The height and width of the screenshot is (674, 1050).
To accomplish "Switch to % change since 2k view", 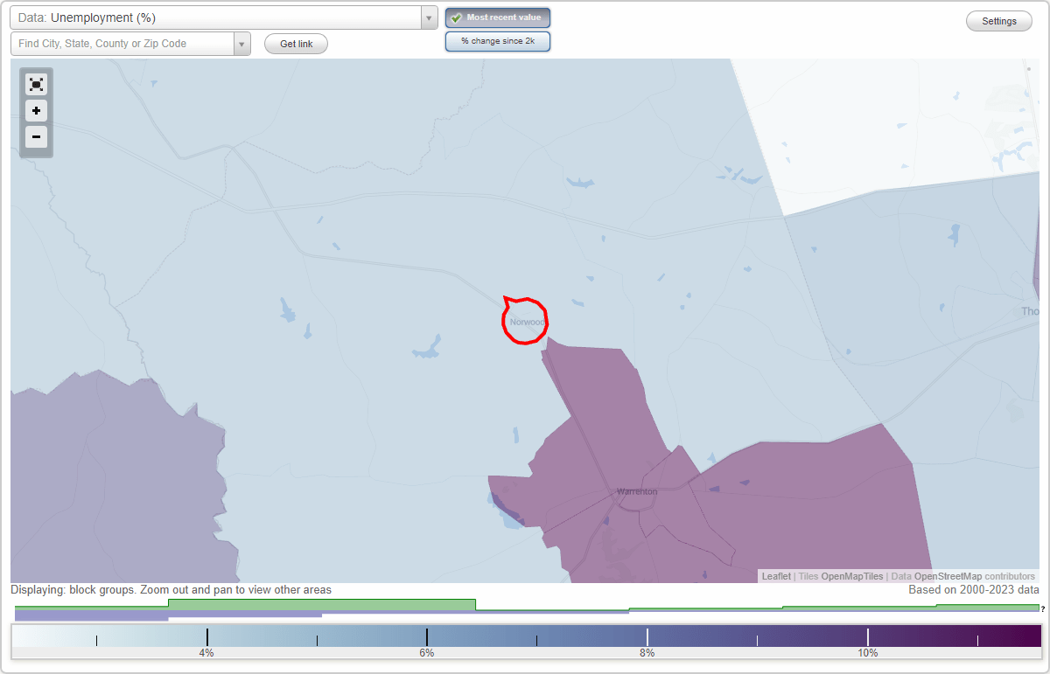I will 498,40.
